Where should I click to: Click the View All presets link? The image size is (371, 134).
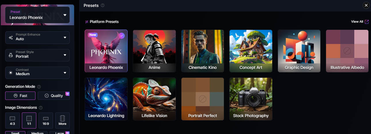(357, 22)
